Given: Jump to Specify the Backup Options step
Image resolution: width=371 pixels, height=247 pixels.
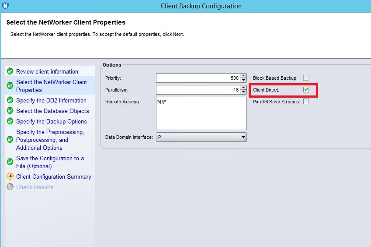Looking at the screenshot, I should point(52,121).
